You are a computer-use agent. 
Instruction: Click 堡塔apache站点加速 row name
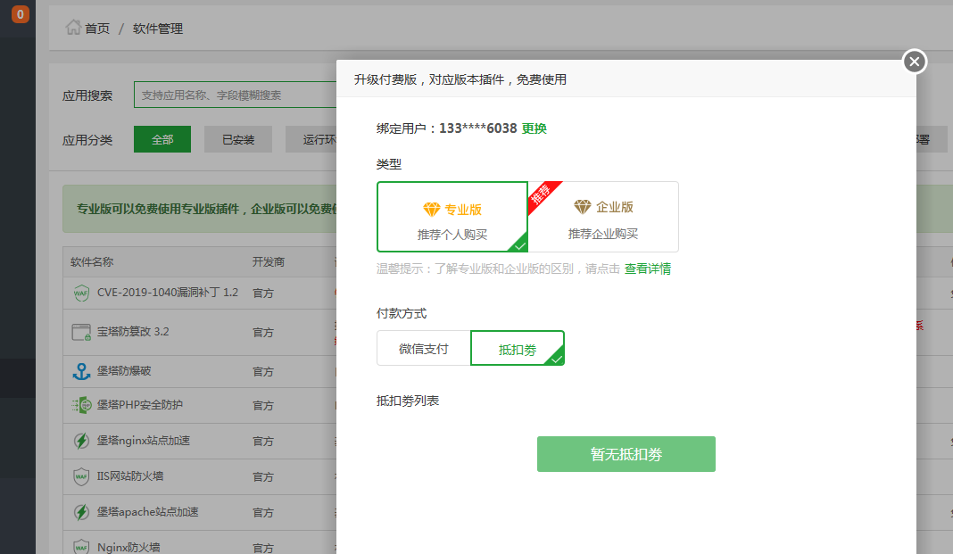[x=148, y=512]
